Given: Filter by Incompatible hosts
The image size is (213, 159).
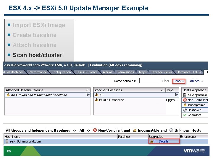Looking at the screenshot, I should tap(195, 105).
